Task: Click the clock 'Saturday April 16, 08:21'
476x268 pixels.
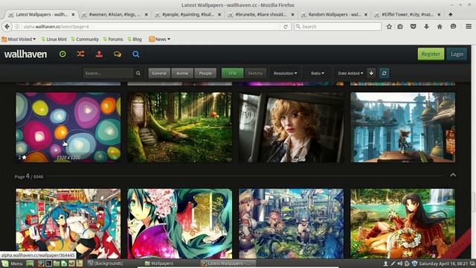Action: coord(443,264)
